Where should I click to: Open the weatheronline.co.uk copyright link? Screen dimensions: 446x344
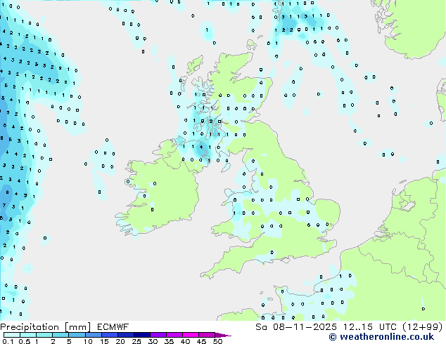[x=381, y=337]
